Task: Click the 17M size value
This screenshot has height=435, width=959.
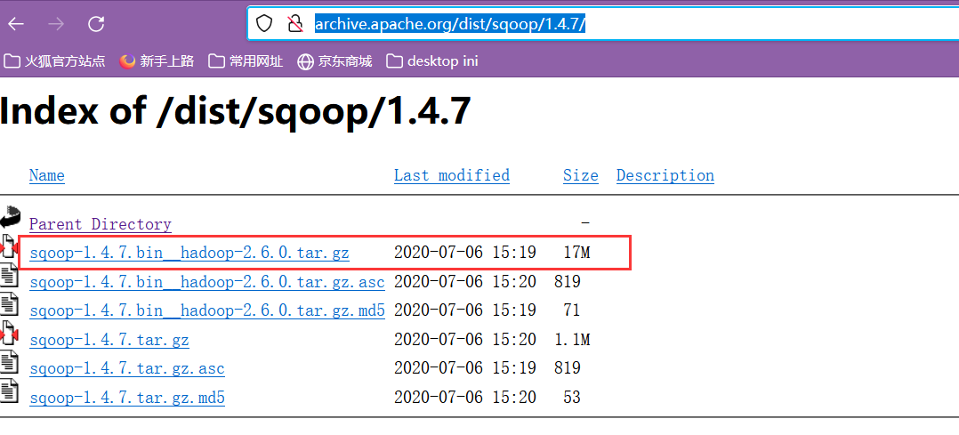Action: (x=576, y=252)
